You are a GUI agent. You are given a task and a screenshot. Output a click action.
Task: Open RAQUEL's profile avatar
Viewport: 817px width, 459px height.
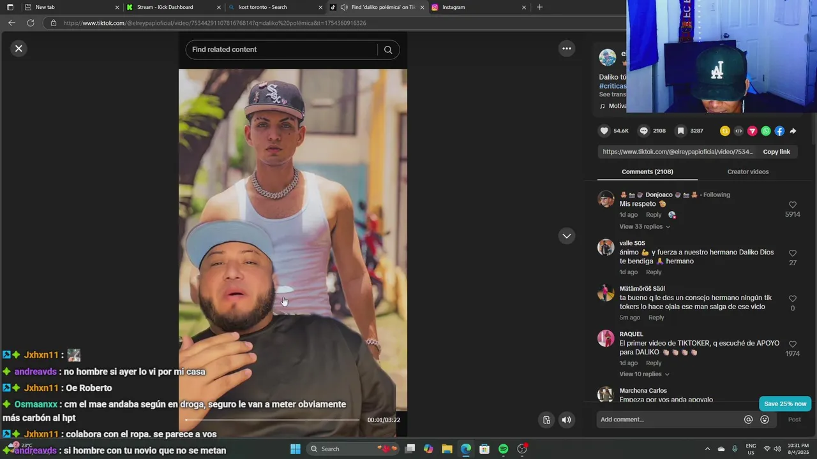[606, 339]
